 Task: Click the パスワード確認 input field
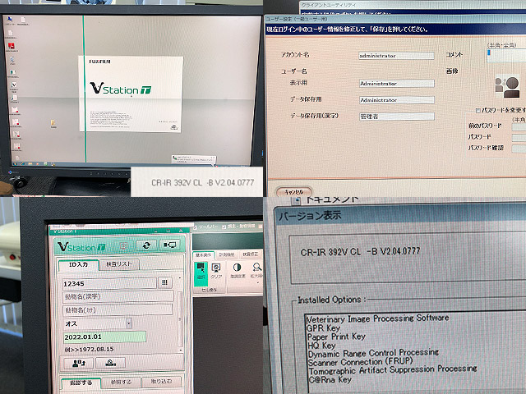(519, 149)
